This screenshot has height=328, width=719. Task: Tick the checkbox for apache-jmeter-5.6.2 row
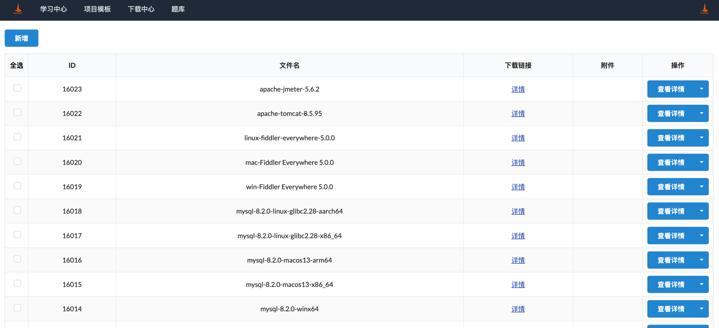(17, 88)
